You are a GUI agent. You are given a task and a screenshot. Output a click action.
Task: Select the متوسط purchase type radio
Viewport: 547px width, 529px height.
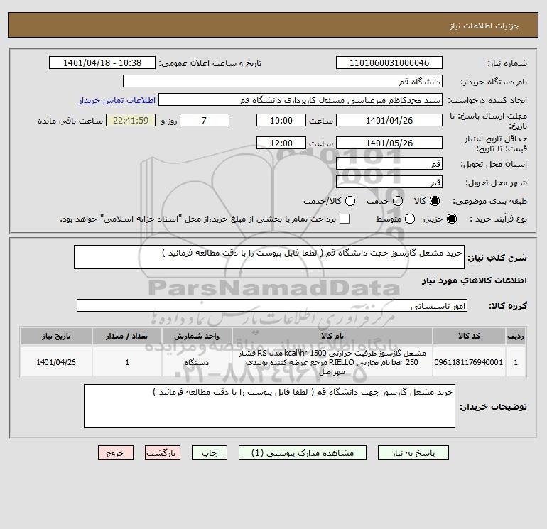coord(410,219)
